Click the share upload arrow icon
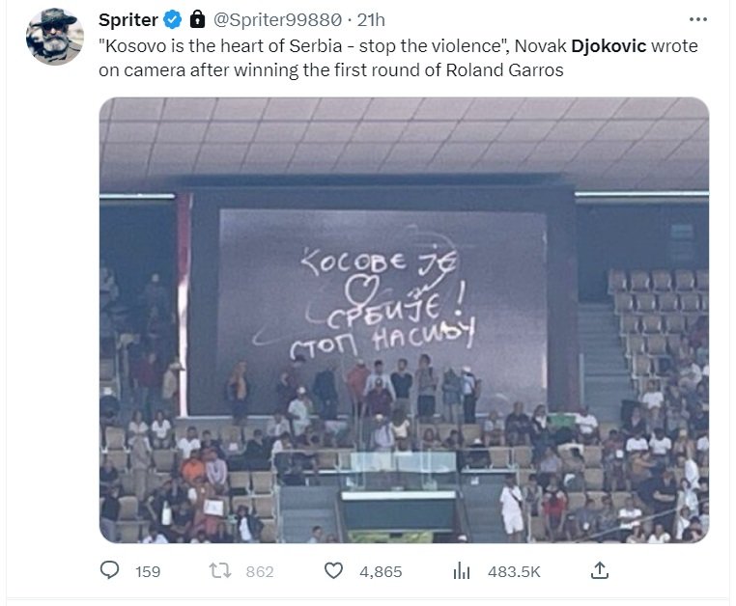This screenshot has height=606, width=736. [599, 571]
